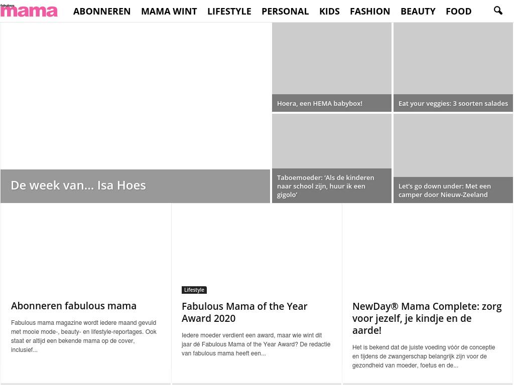Click the search magnifier icon
The width and height of the screenshot is (514, 385).
(498, 11)
